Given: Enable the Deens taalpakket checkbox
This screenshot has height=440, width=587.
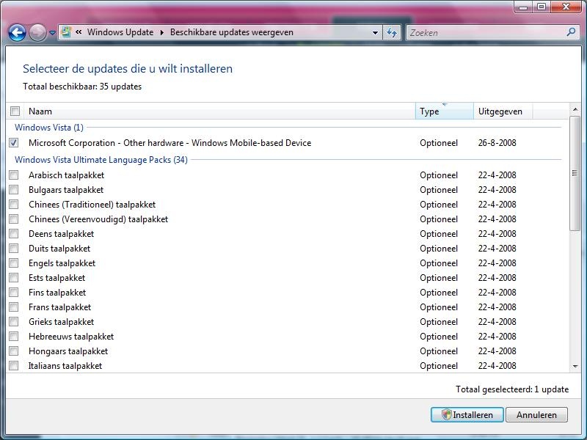Looking at the screenshot, I should 14,234.
